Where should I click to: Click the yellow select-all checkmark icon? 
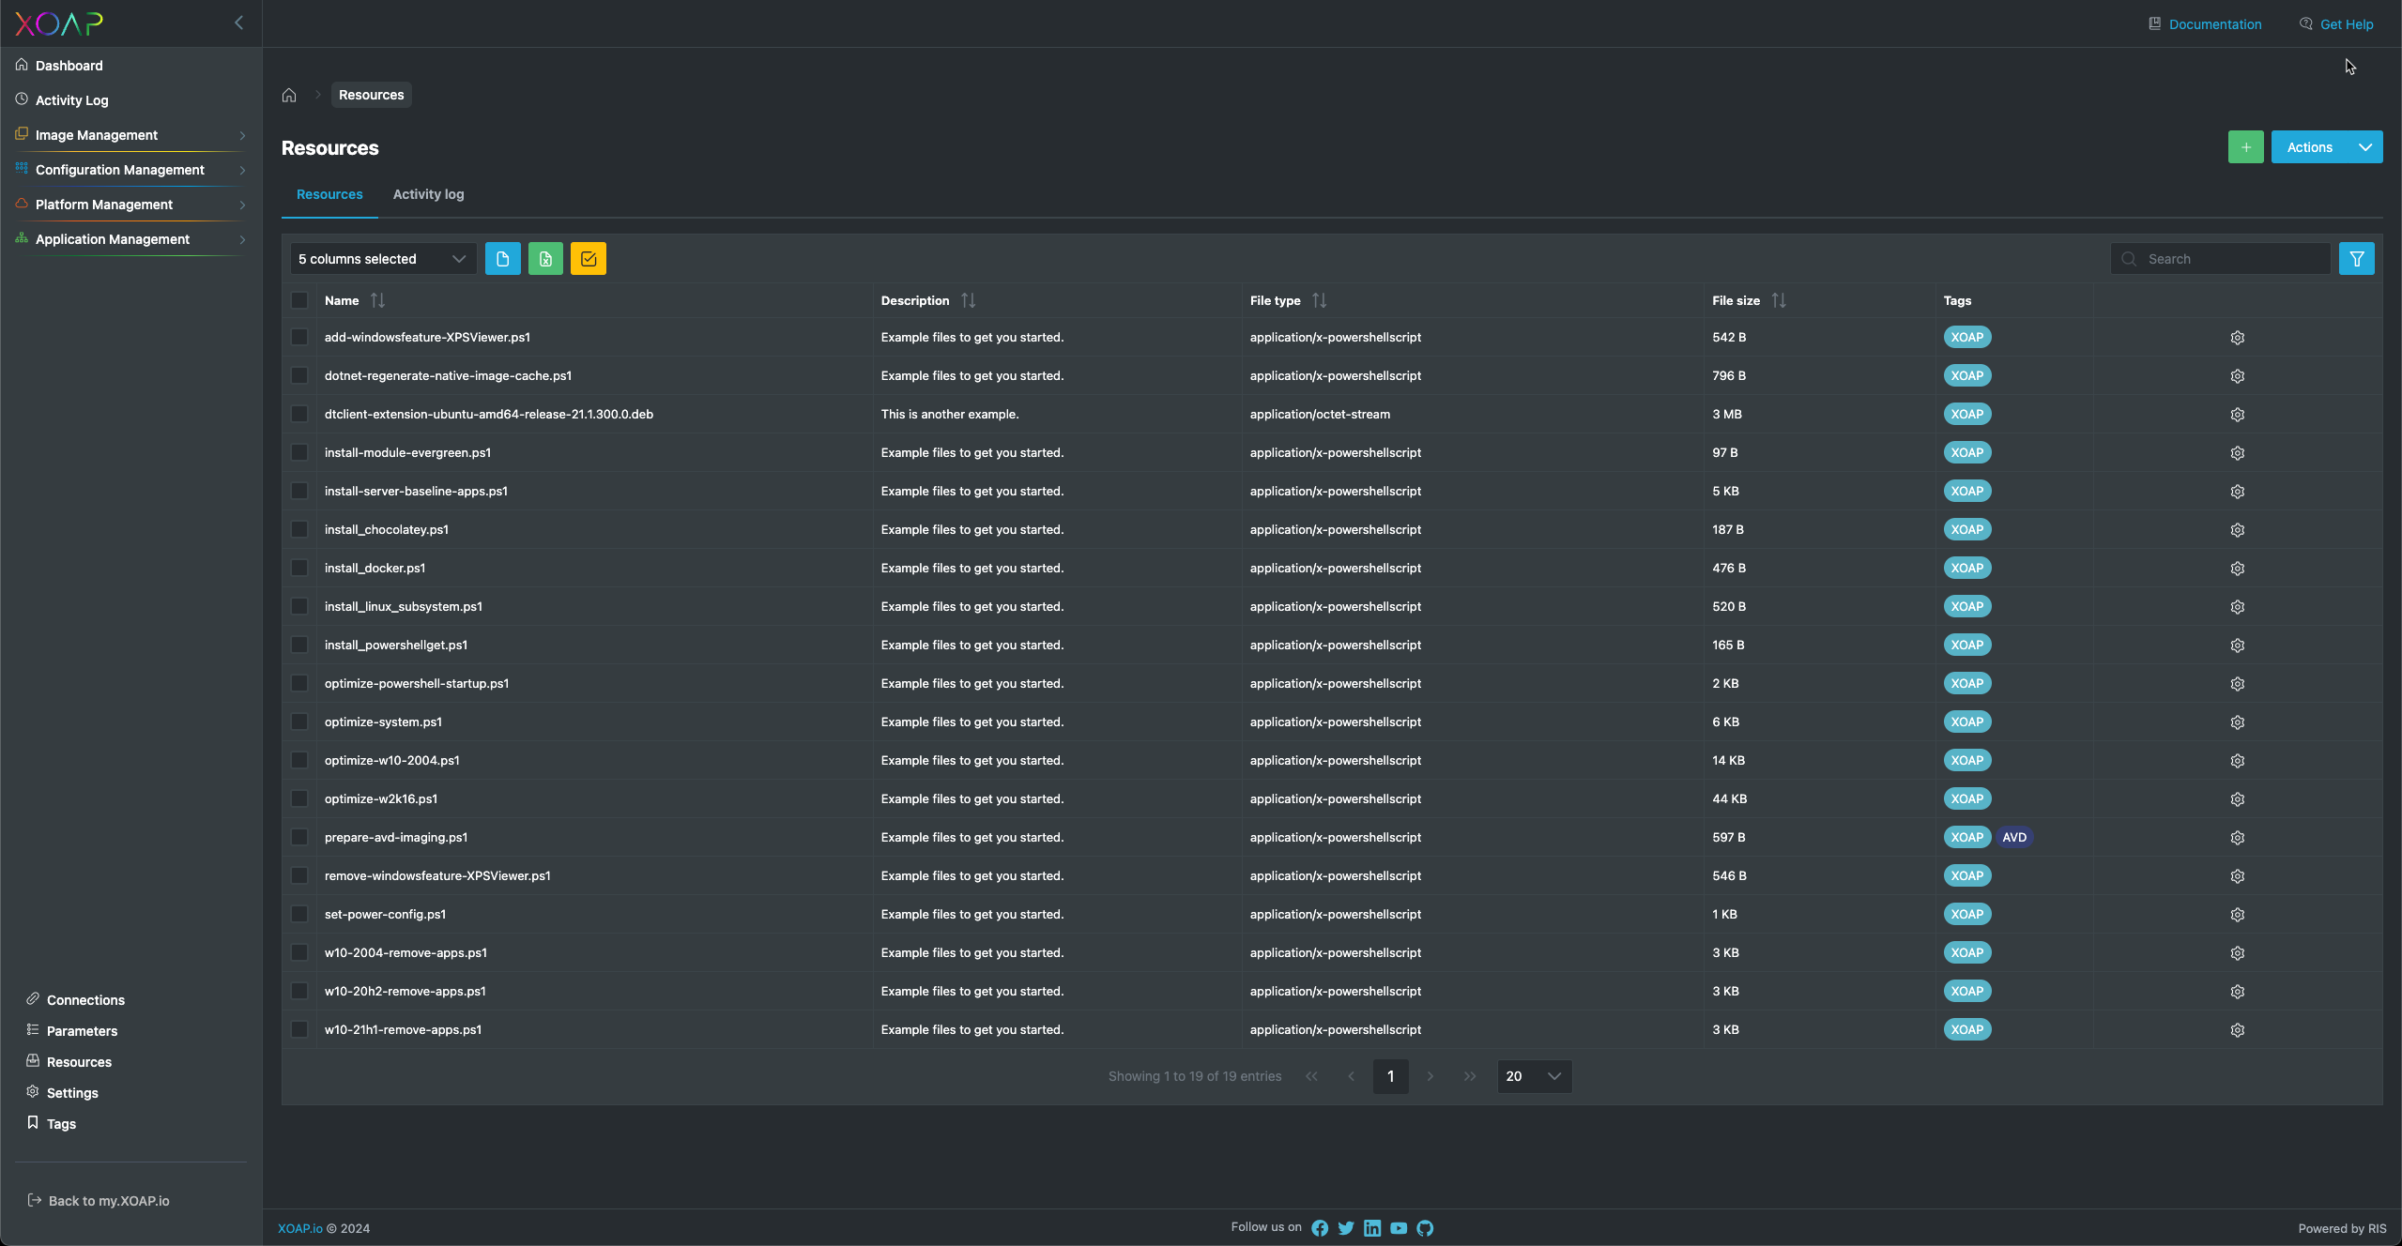click(x=589, y=259)
